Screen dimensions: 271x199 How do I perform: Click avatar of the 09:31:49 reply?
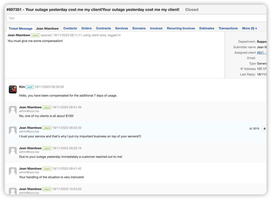(13, 110)
